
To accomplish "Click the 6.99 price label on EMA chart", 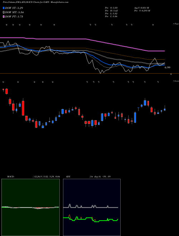I will tap(167, 68).
